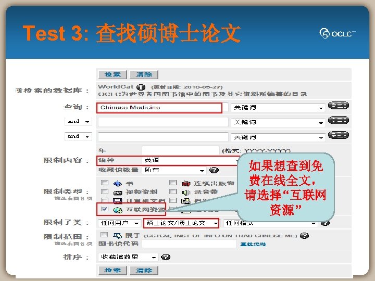This screenshot has width=375, height=281.
Task: Check the 书 books checkbox
Action: [105, 183]
